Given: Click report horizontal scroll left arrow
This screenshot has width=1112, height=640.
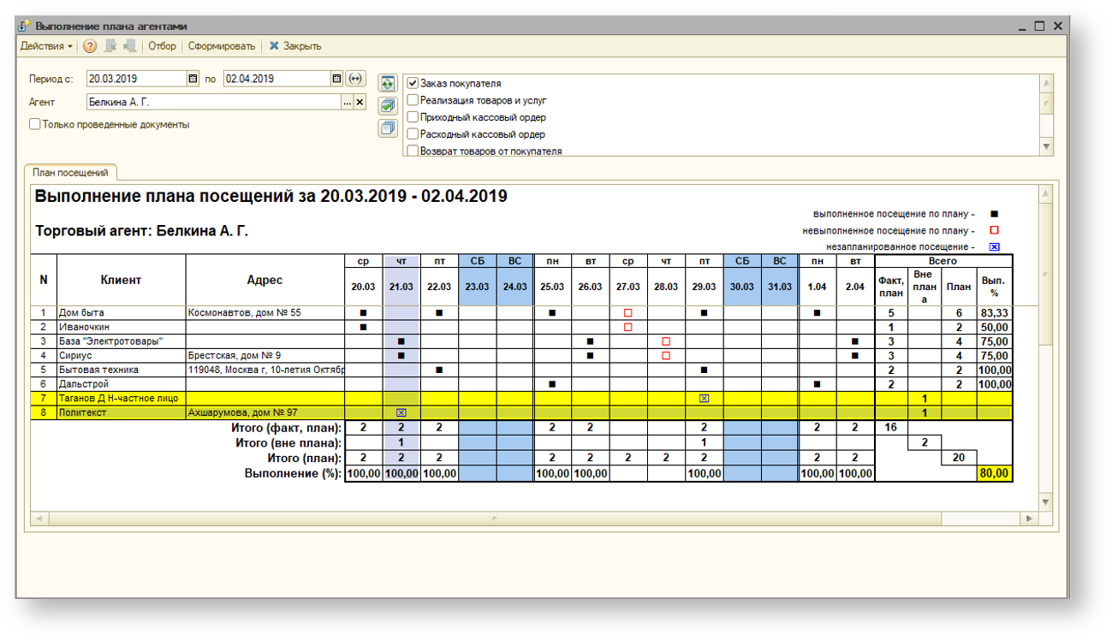Looking at the screenshot, I should pyautogui.click(x=39, y=519).
